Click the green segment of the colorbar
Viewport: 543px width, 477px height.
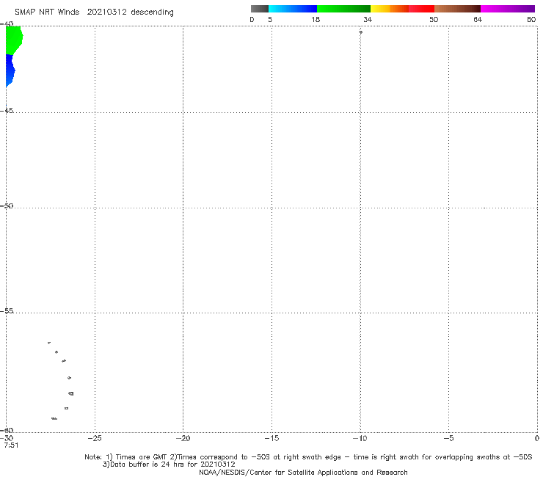click(343, 9)
